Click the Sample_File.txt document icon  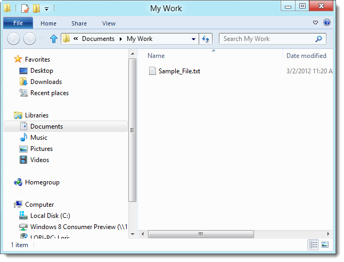[152, 71]
